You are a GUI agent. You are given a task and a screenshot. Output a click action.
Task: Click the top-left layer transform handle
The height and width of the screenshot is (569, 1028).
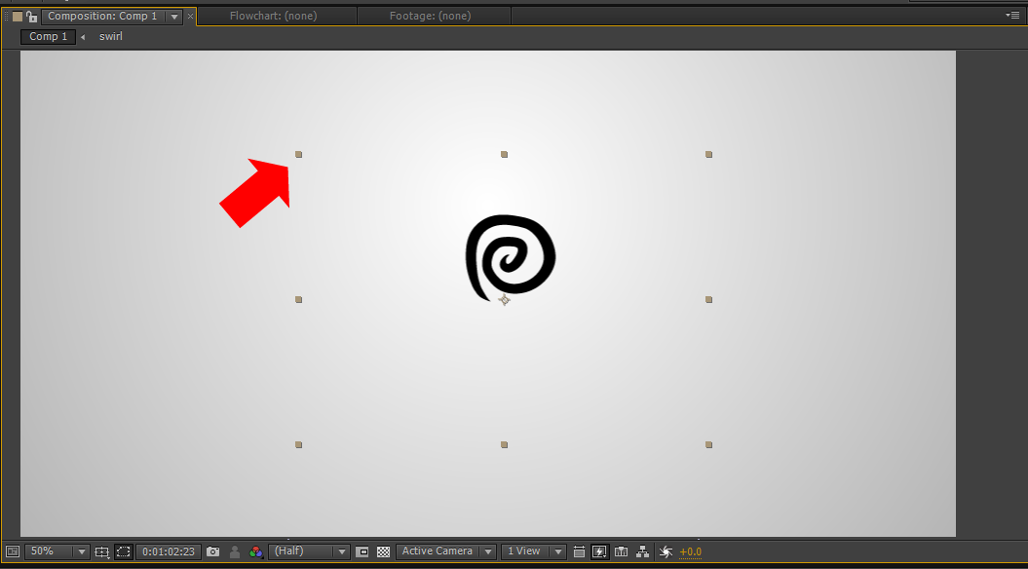299,155
